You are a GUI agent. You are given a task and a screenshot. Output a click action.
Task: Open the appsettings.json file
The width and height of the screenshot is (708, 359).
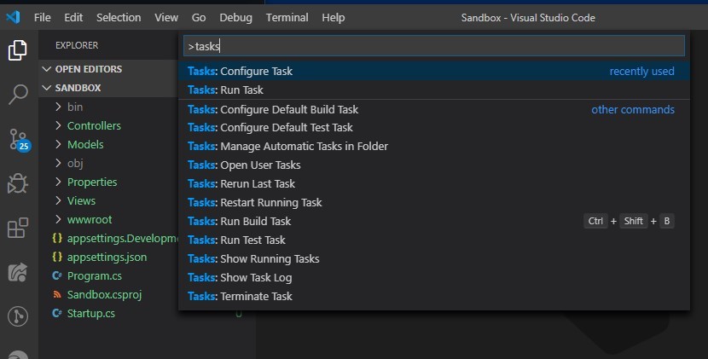pyautogui.click(x=107, y=257)
